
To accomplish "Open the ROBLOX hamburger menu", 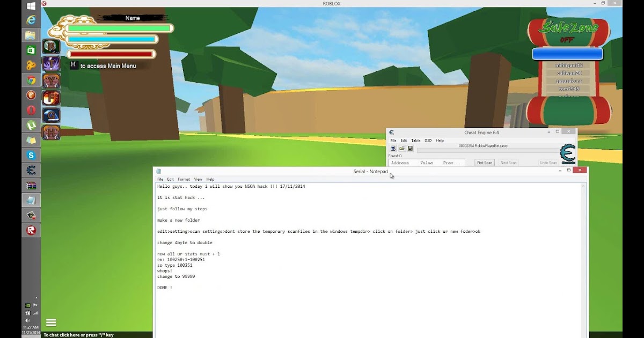I will 51,322.
